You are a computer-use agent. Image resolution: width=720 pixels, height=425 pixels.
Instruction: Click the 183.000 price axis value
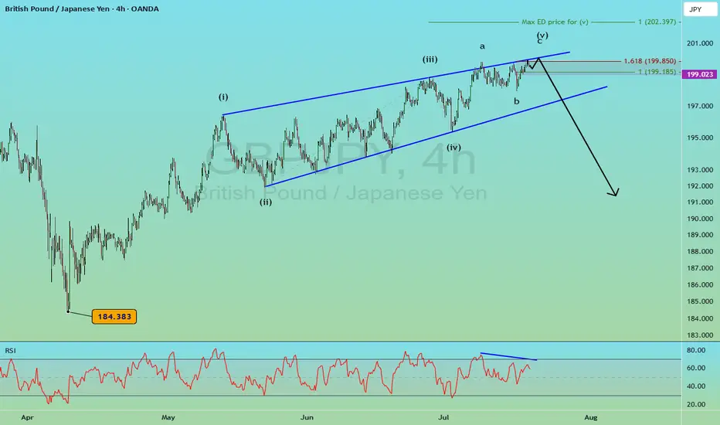click(700, 335)
